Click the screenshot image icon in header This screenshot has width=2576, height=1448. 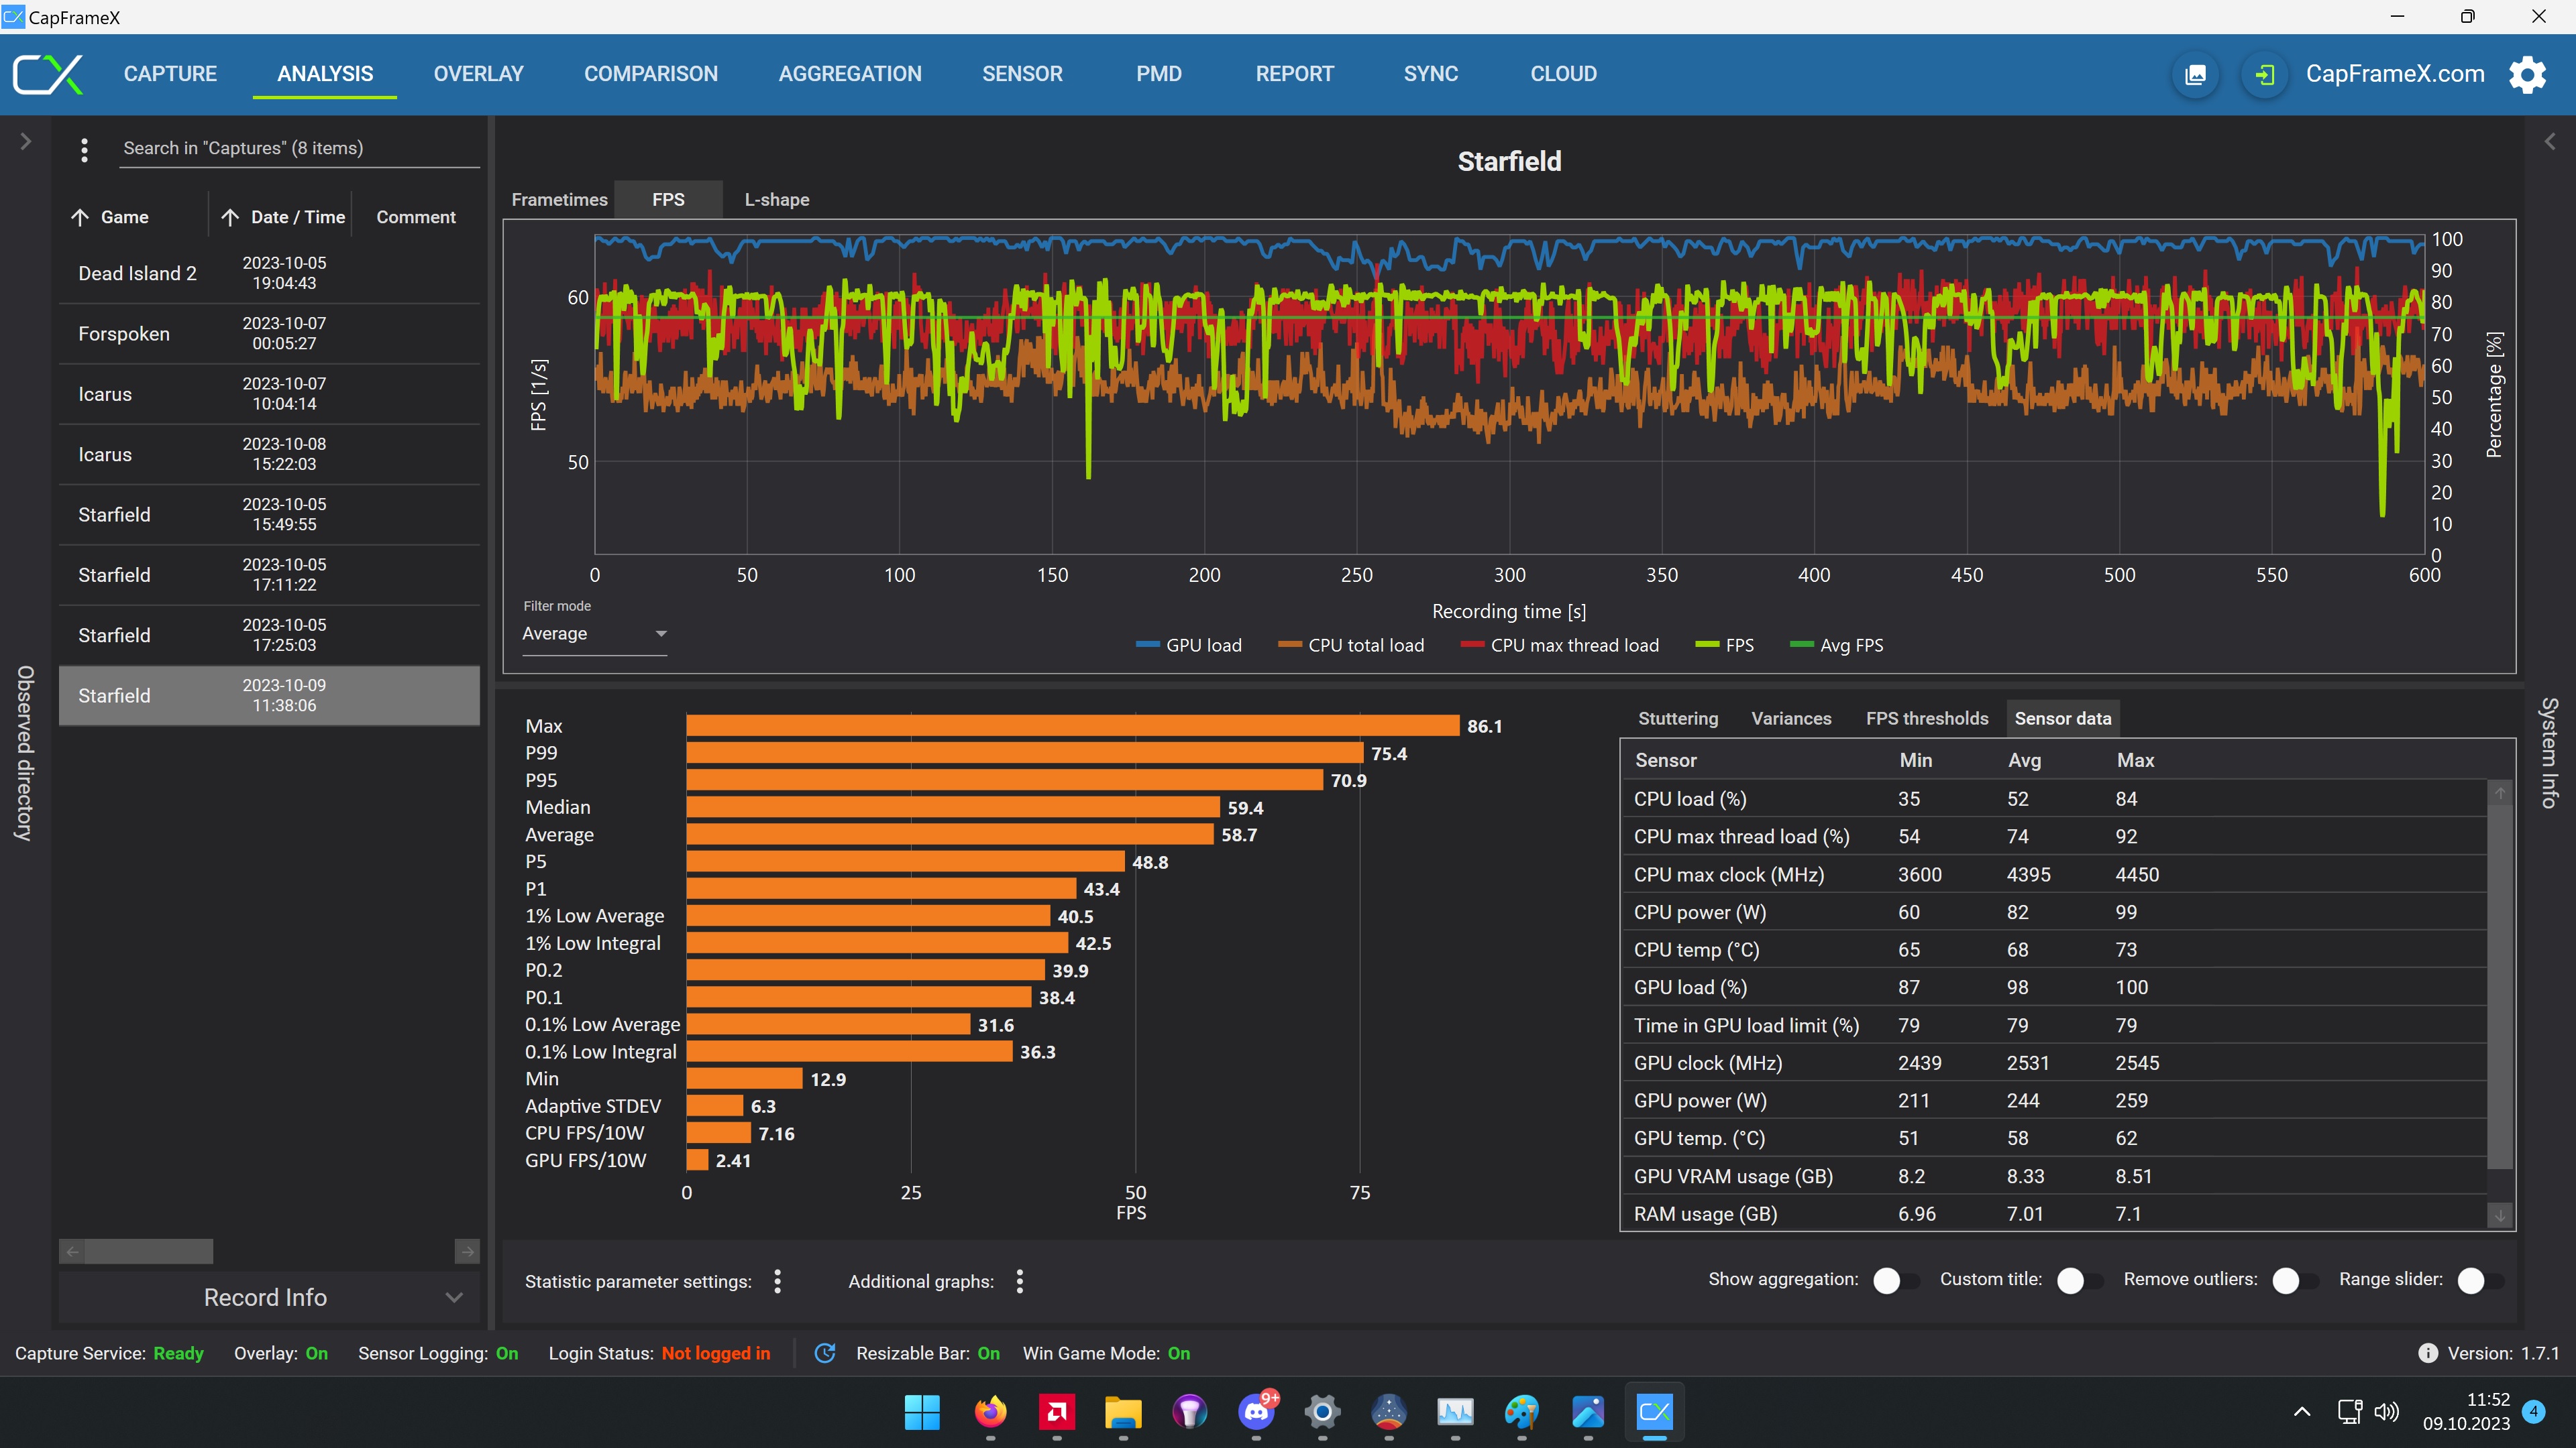point(2195,75)
